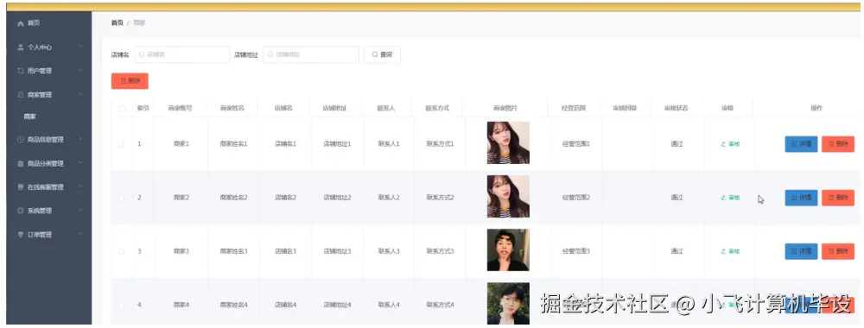This screenshot has width=864, height=328.
Task: Open merchant photo thumbnail for 商家1
Action: (508, 143)
